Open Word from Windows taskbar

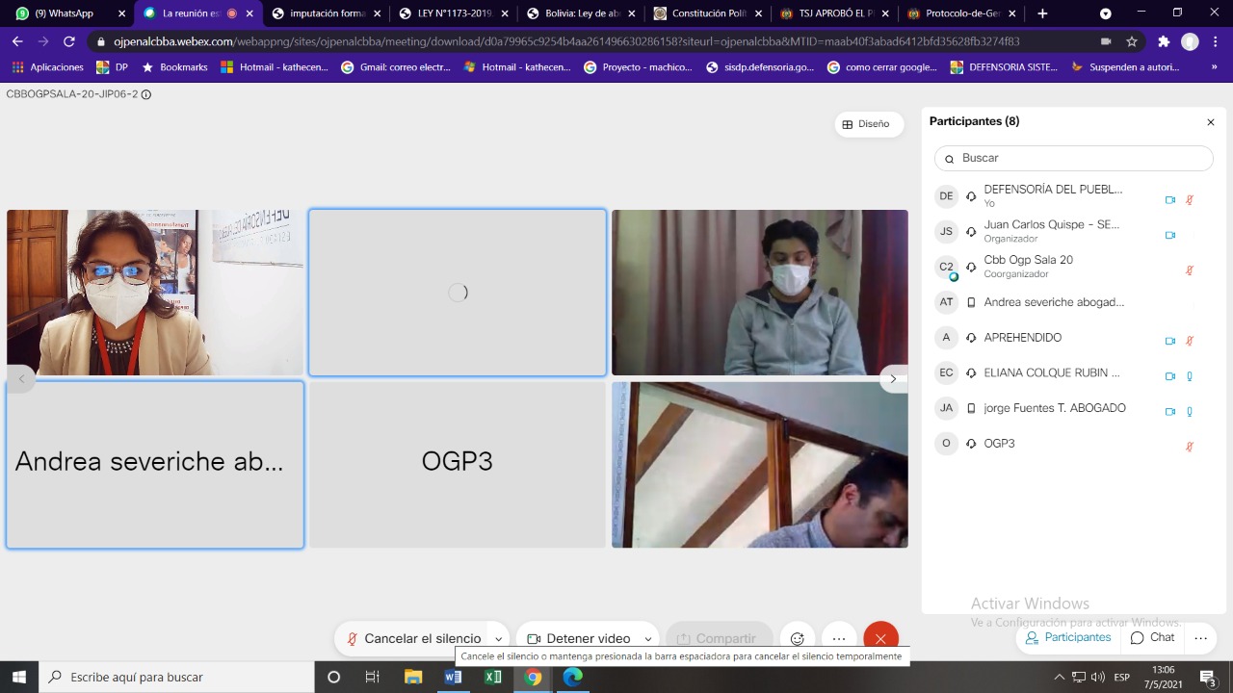pos(453,677)
